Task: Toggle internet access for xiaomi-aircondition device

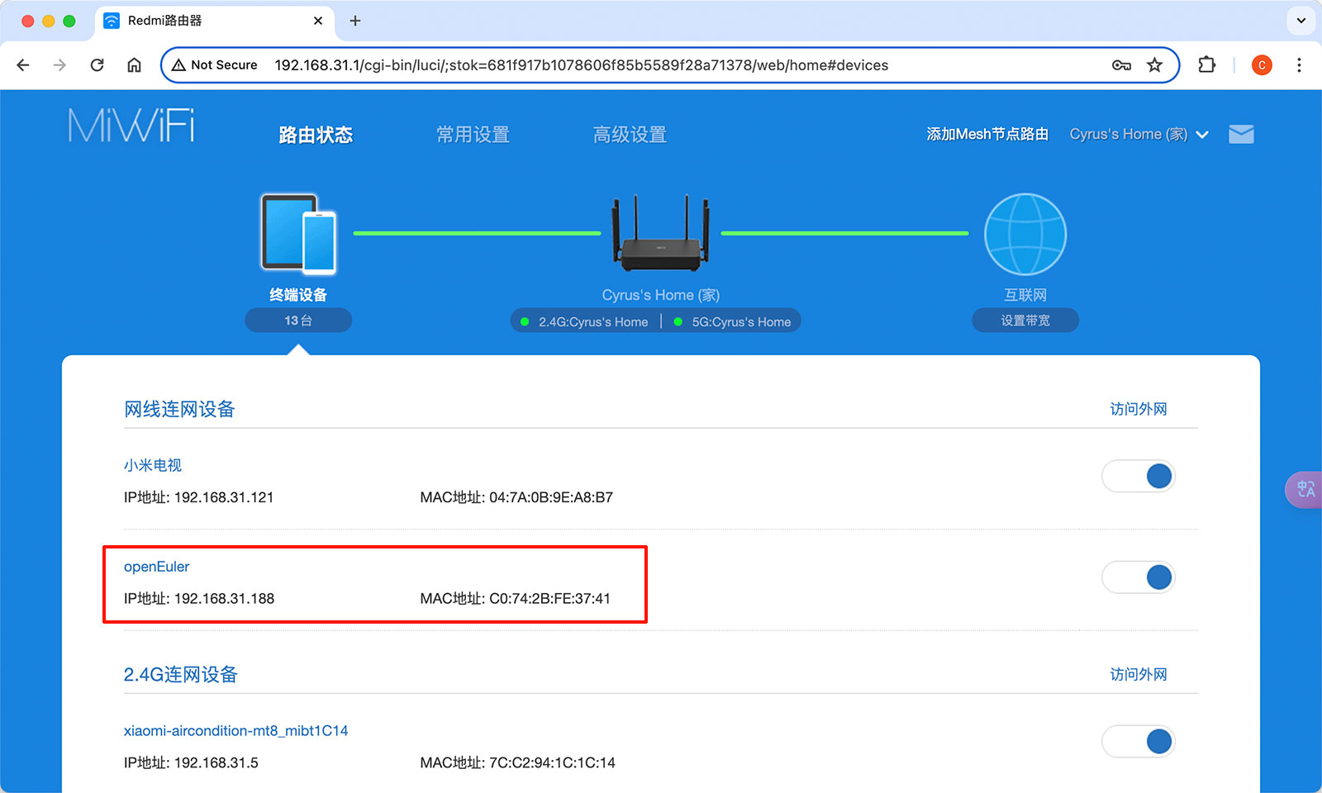Action: [1139, 741]
